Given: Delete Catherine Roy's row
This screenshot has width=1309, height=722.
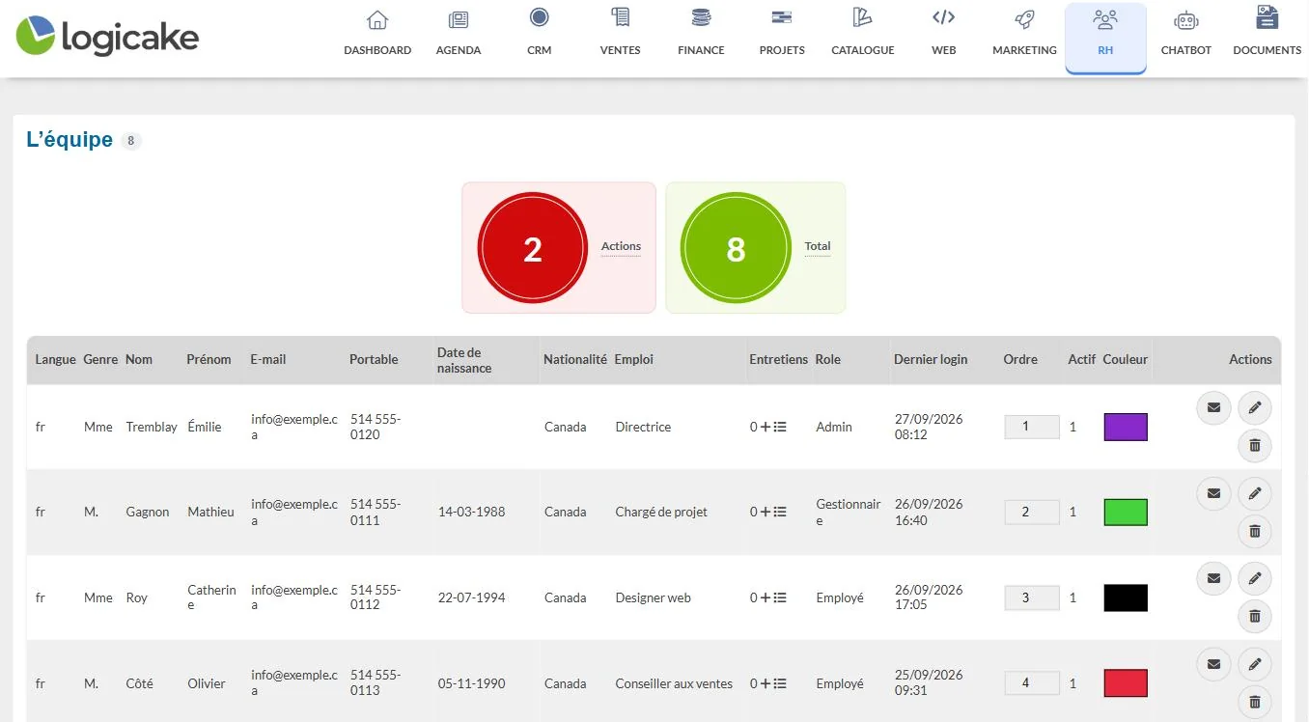Looking at the screenshot, I should tap(1255, 616).
